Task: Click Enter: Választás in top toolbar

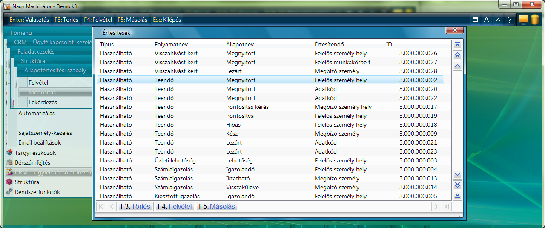Action: tap(29, 20)
